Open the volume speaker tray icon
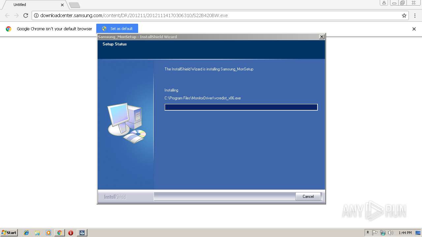This screenshot has width=422, height=237. [391, 233]
